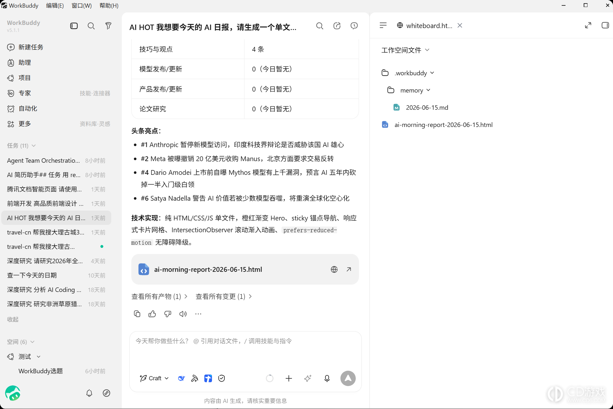Screen dimensions: 613x409
Task: Open the conversation history clock icon
Action: (354, 26)
